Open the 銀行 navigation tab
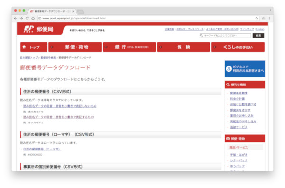Viewport: 285px width, 188px height. point(129,47)
